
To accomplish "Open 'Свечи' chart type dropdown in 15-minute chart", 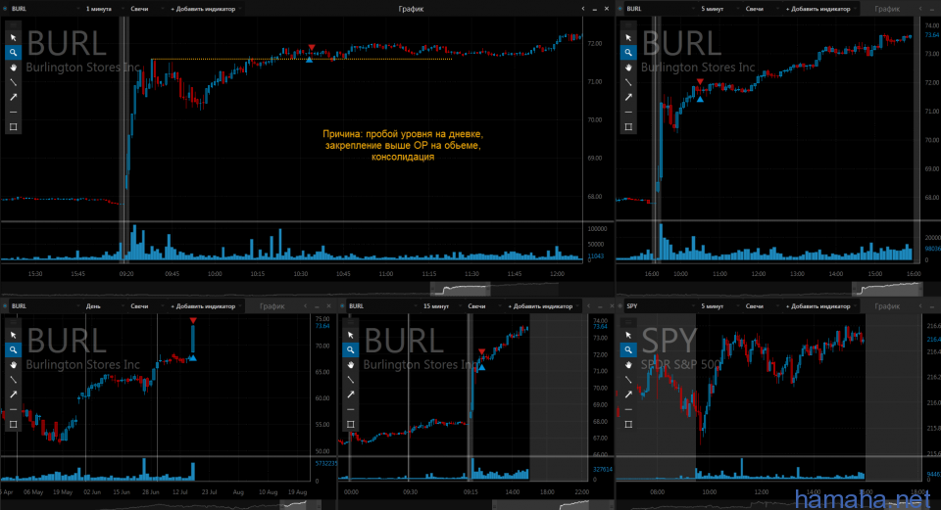I will click(x=478, y=306).
